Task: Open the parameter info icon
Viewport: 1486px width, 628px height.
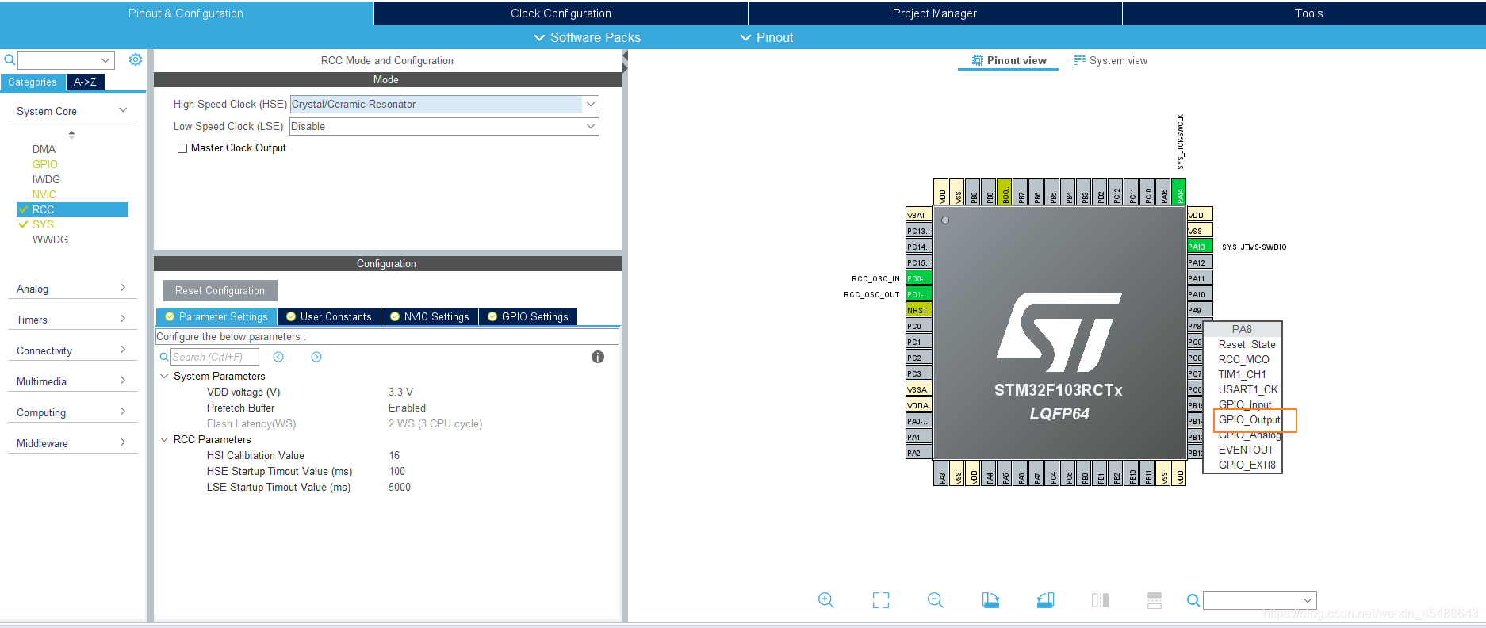Action: pyautogui.click(x=598, y=357)
